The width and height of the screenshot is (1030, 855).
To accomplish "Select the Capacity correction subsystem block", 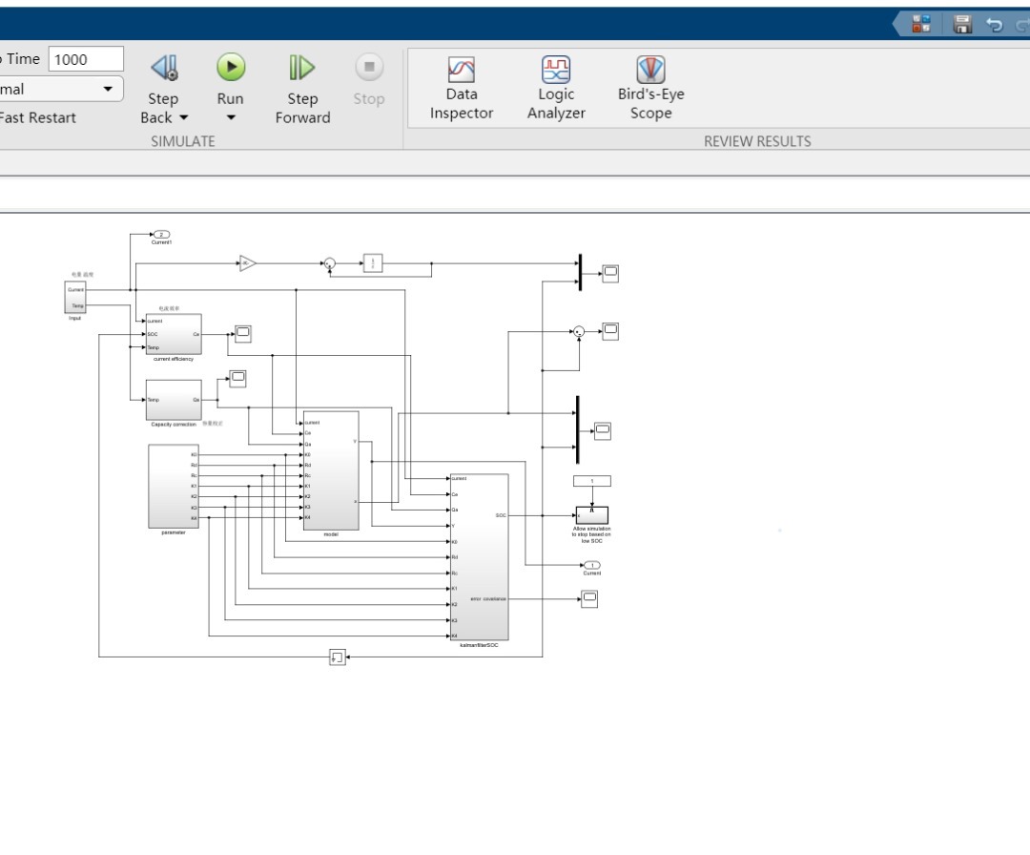I will coord(174,400).
